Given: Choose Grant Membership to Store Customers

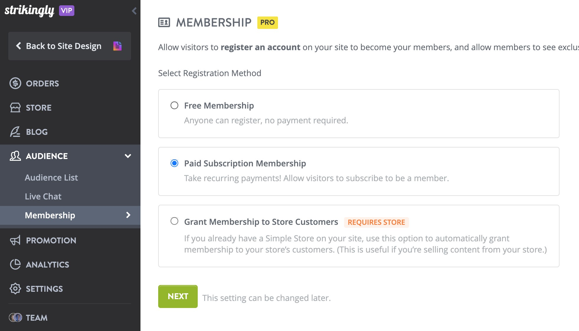Looking at the screenshot, I should pyautogui.click(x=175, y=221).
